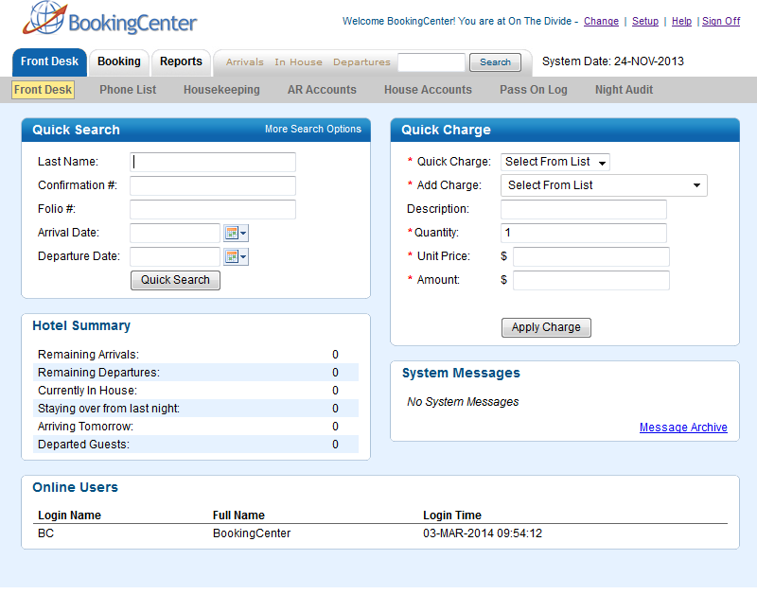The image size is (757, 594).
Task: Show the Arrivals list in the top bar
Action: 245,62
